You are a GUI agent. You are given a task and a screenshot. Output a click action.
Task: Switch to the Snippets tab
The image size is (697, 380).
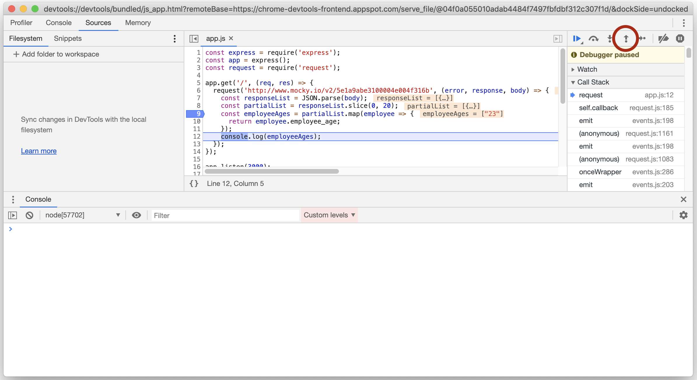[x=67, y=38]
